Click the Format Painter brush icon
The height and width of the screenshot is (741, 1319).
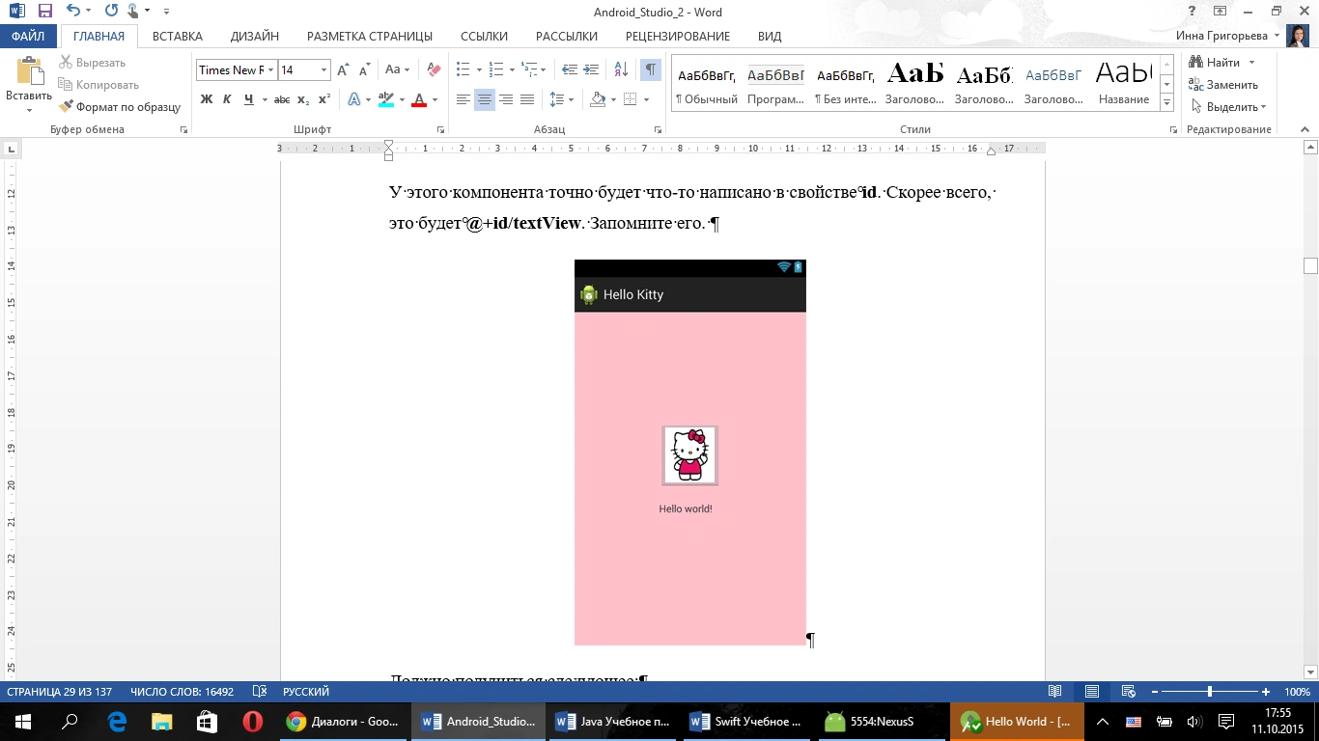(x=67, y=107)
